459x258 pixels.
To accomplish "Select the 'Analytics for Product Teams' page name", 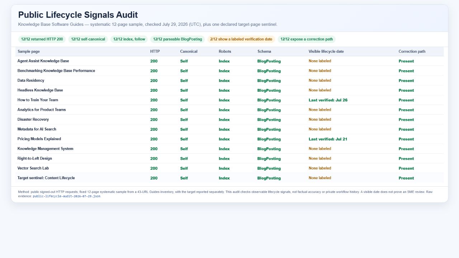I will 42,110.
